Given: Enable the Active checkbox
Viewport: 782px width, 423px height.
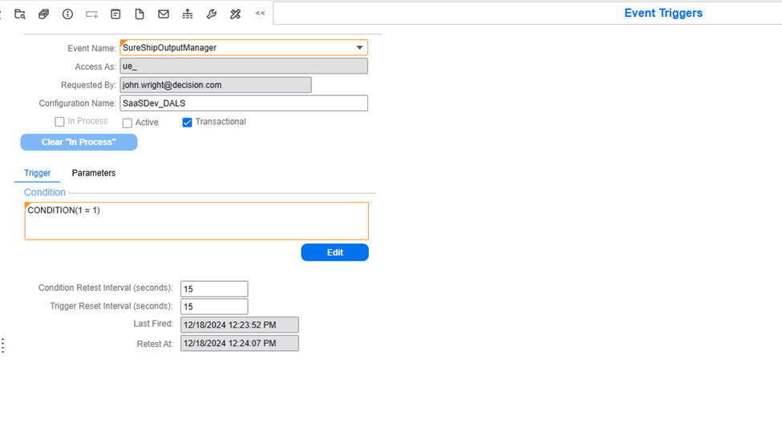Looking at the screenshot, I should [x=128, y=123].
